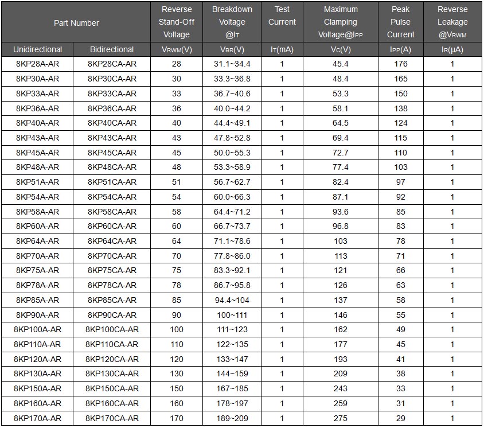Select clamping voltage value 93.6
Screen dimensions: 484x428
click(x=341, y=212)
